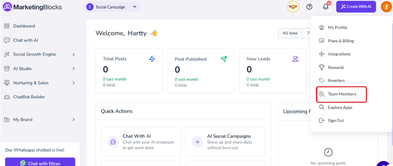Click the plus icon in AI Social Campaigns card
This screenshot has height=166, width=393.
coord(198,142)
